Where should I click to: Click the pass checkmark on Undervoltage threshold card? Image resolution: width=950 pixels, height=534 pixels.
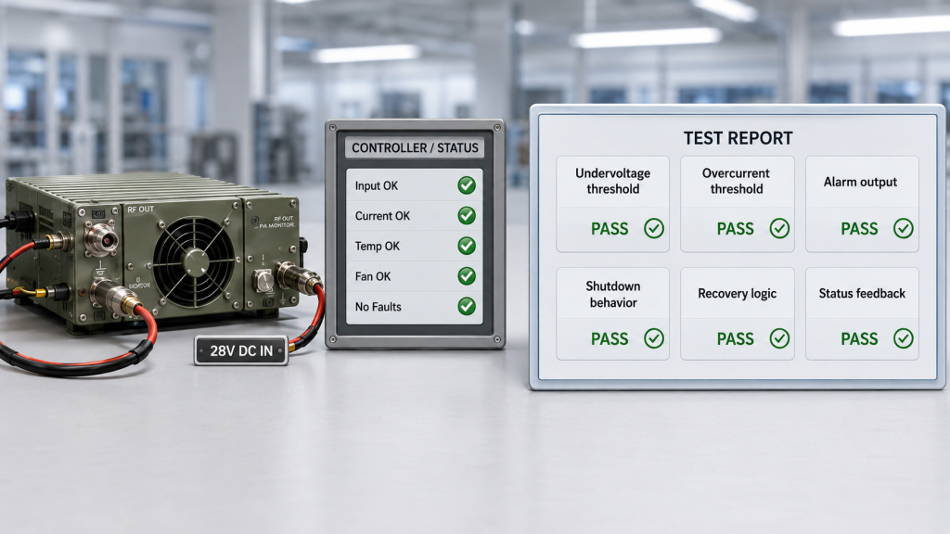click(x=654, y=228)
